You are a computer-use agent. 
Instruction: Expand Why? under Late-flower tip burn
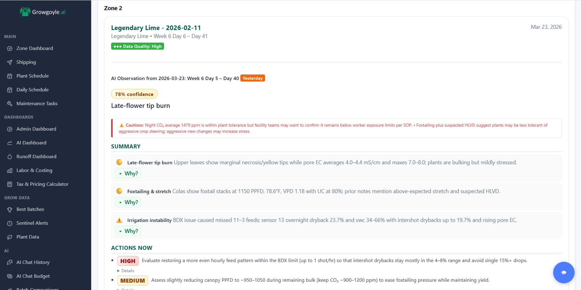128,173
